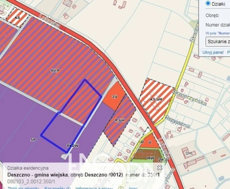Click the parcel ID 080103_2.0012.350/1
This screenshot has height=189, width=230.
click(x=31, y=182)
